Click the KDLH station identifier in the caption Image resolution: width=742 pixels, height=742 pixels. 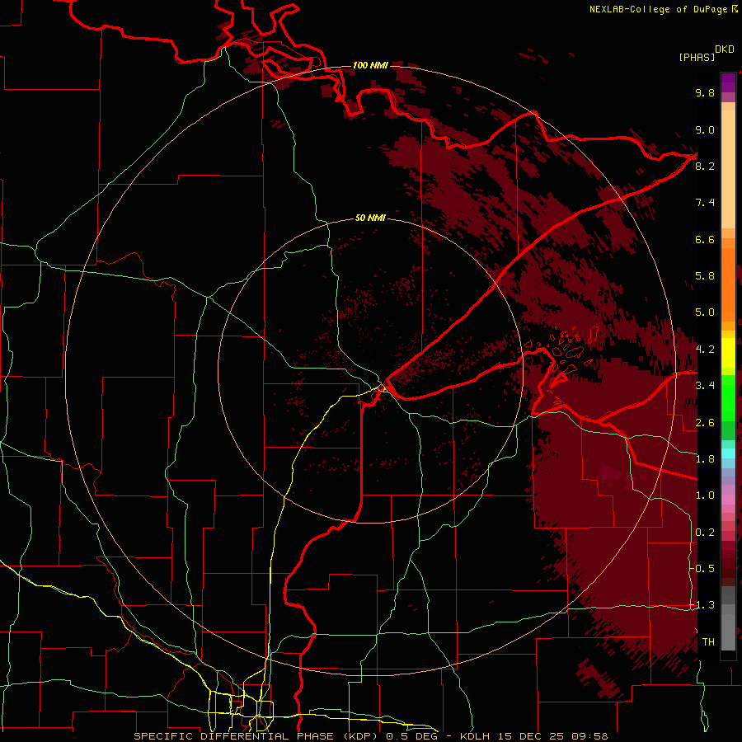[475, 736]
